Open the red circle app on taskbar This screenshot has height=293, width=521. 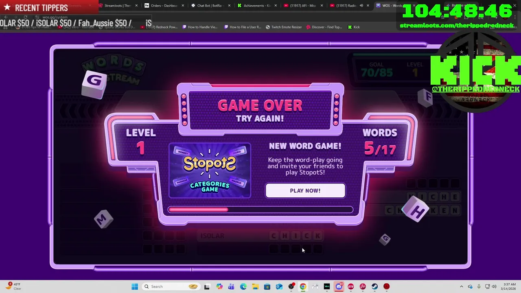tap(387, 286)
